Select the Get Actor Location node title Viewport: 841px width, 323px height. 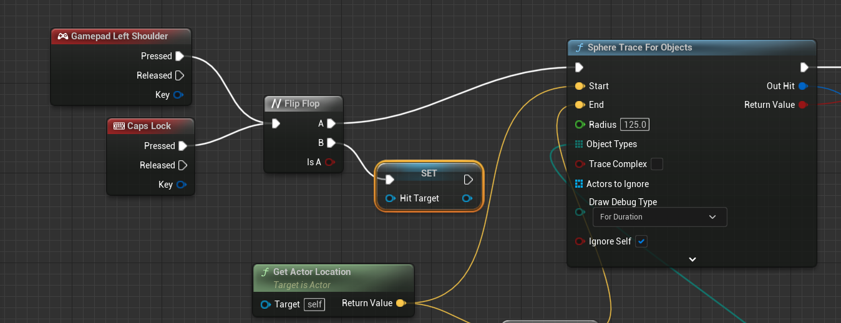tap(312, 272)
